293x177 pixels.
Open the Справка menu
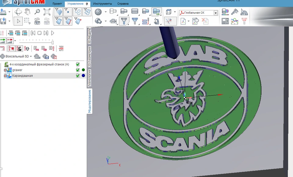pos(123,4)
